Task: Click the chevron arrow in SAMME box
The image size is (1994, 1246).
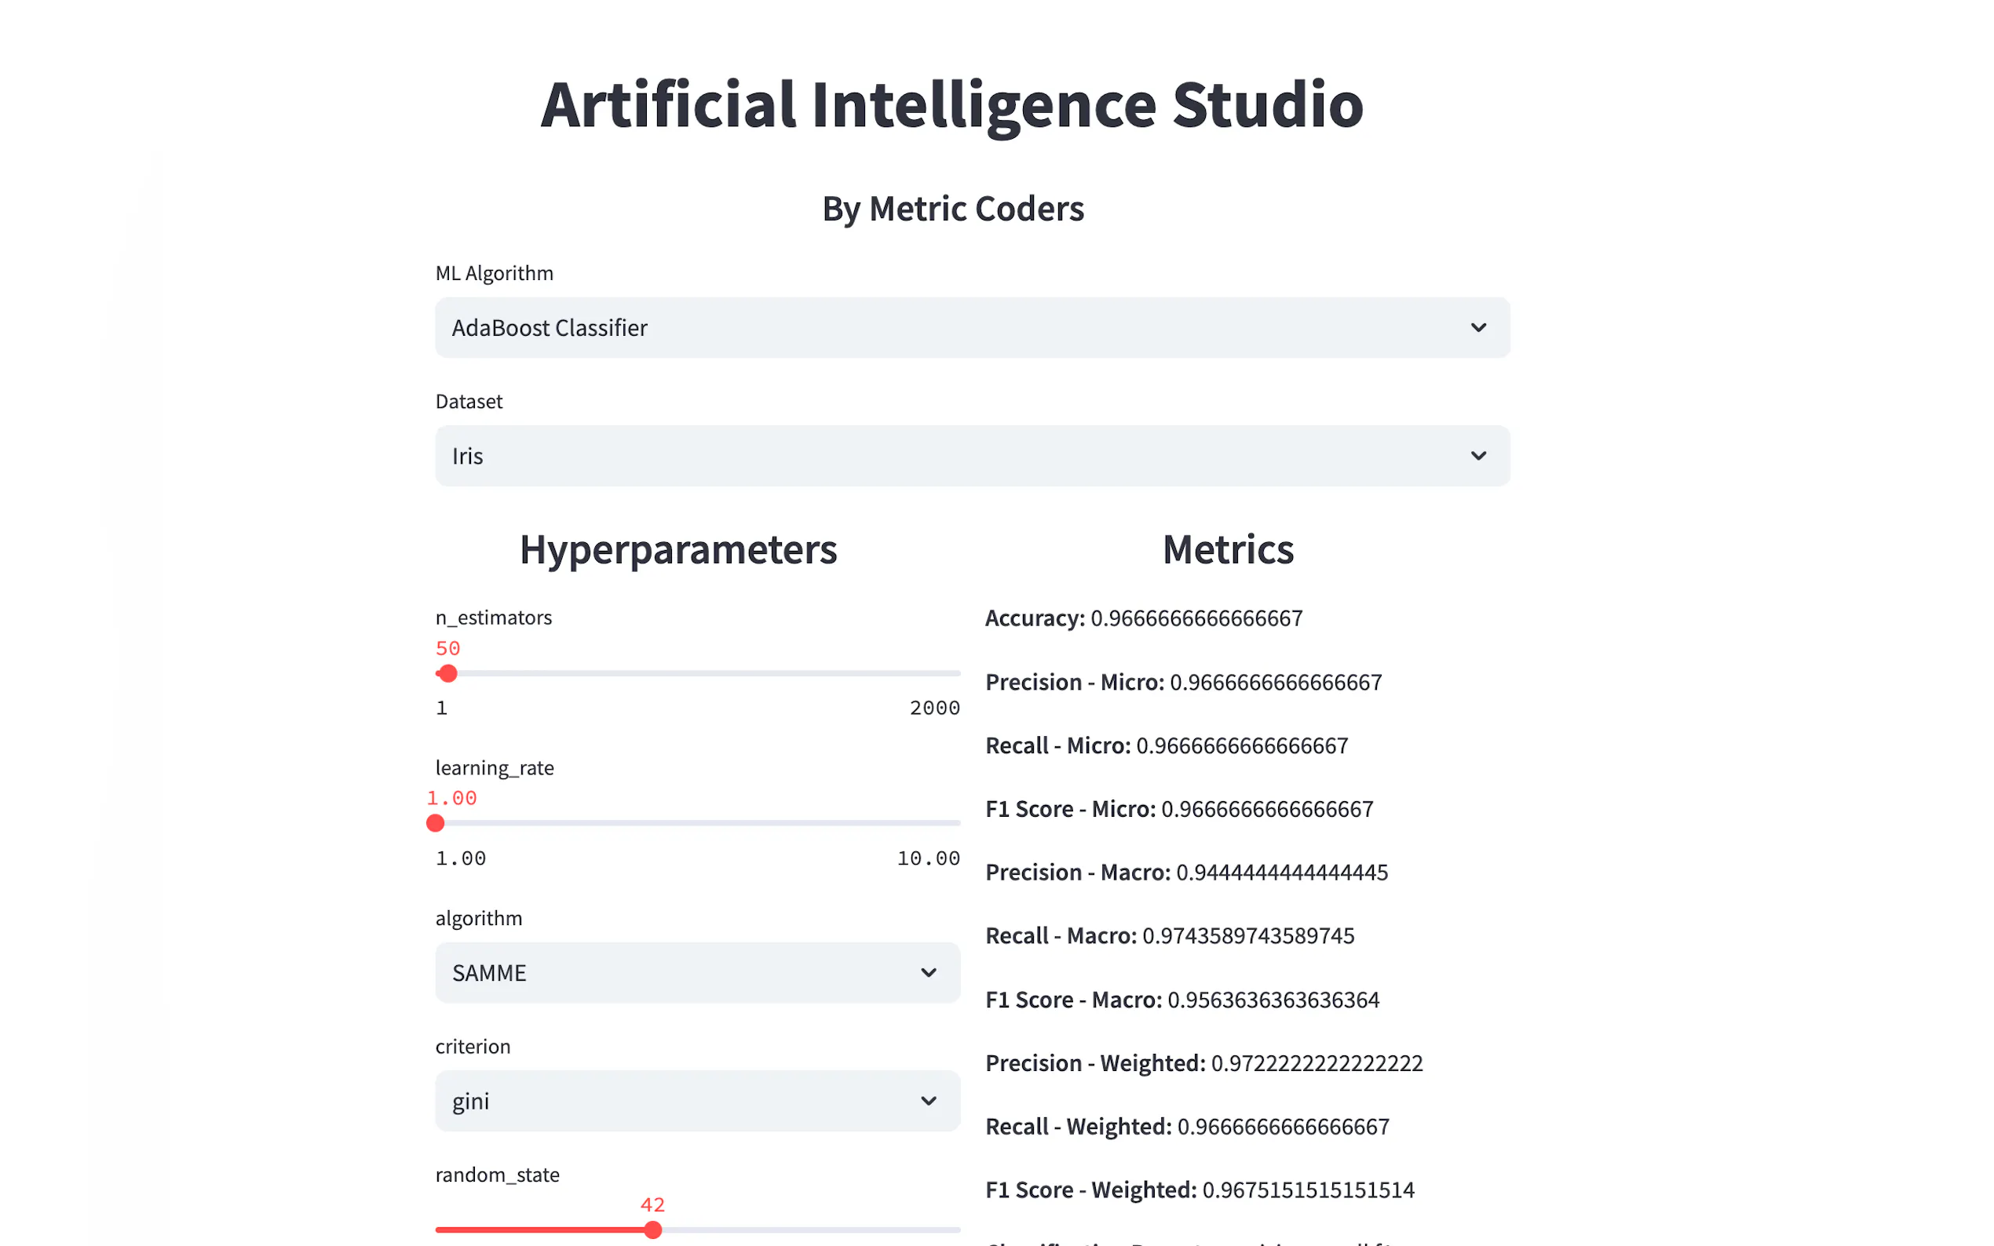Action: (928, 972)
